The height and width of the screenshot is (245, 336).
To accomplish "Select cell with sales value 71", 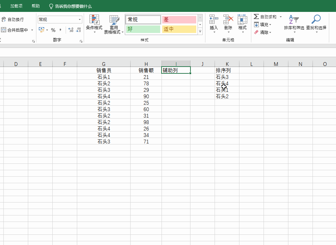I will (146, 141).
